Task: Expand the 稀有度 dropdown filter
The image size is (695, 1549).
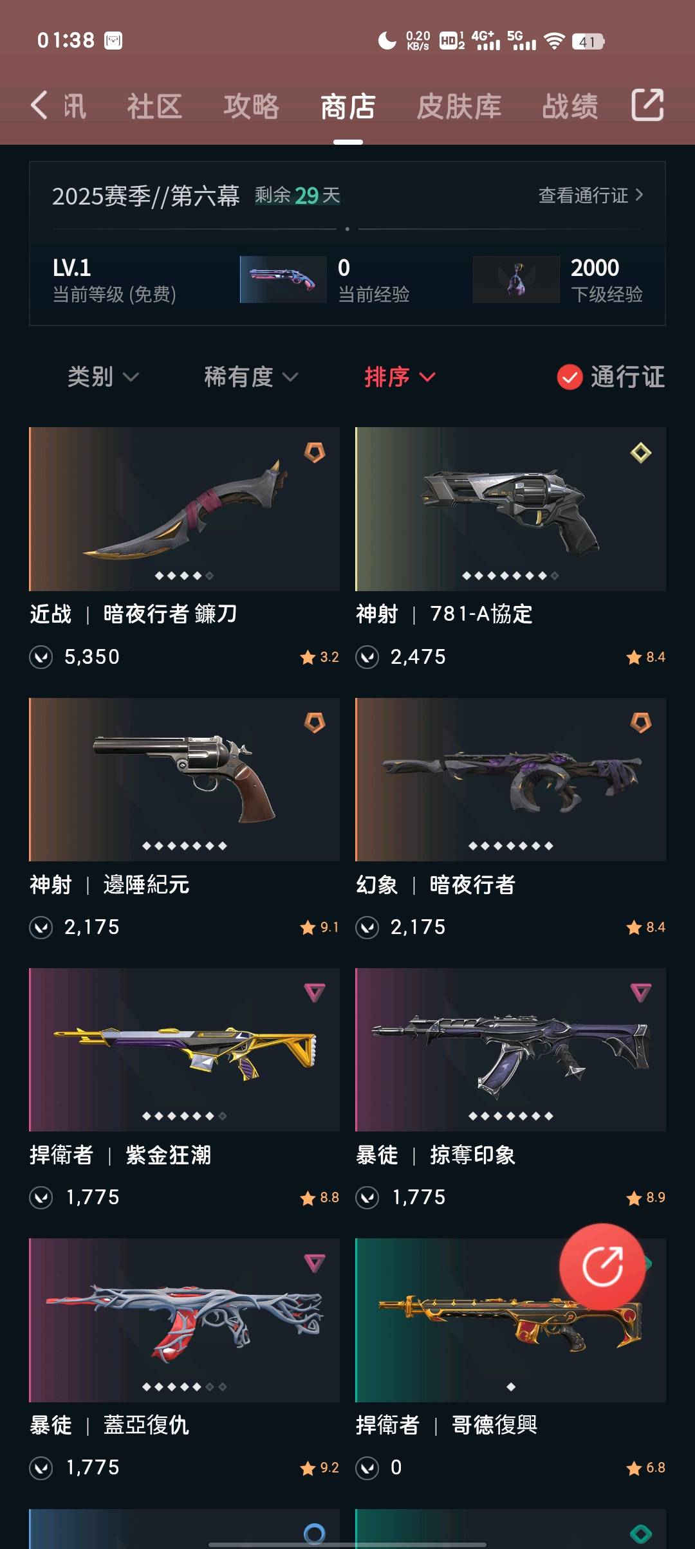Action: (x=251, y=377)
